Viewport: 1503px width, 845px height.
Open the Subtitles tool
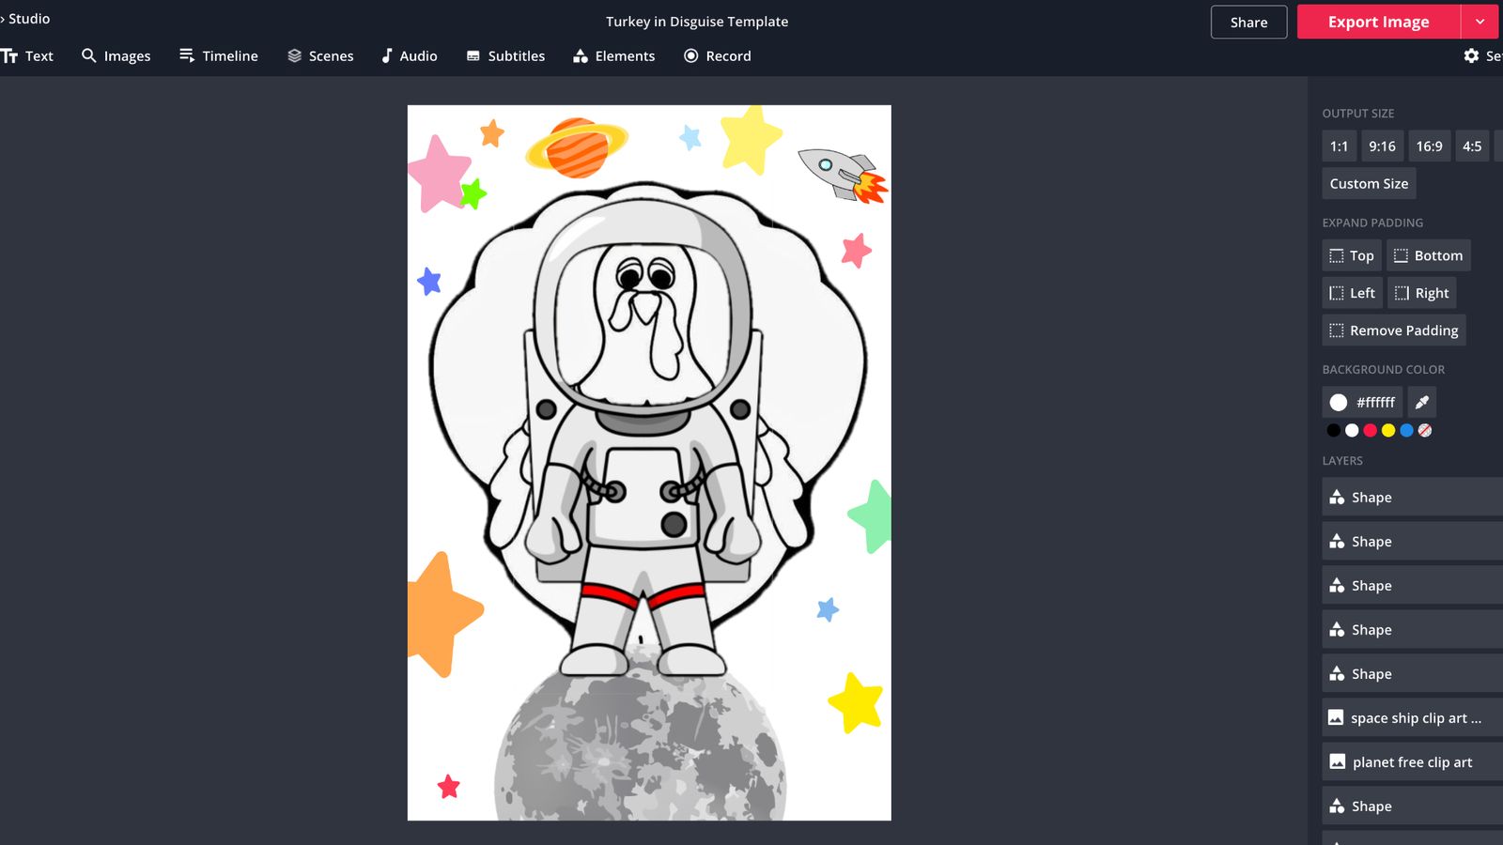point(505,56)
